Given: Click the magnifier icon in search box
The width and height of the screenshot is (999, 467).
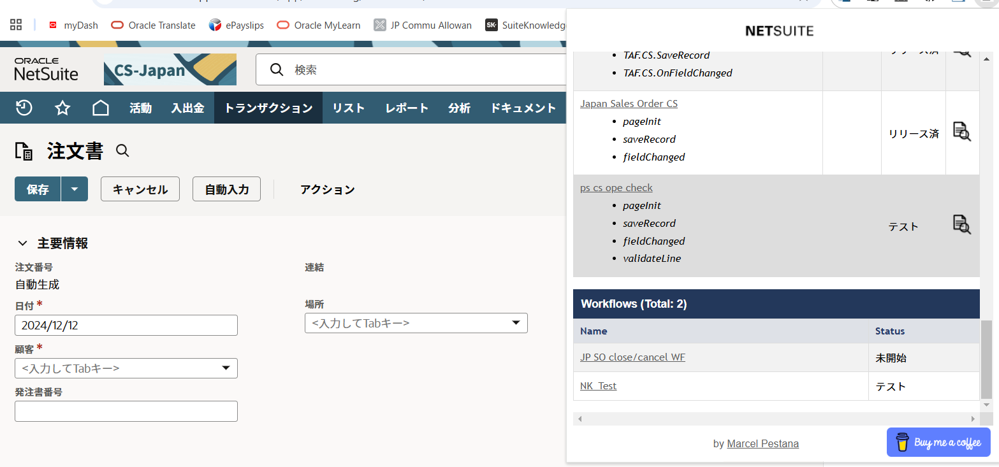Looking at the screenshot, I should pos(277,69).
